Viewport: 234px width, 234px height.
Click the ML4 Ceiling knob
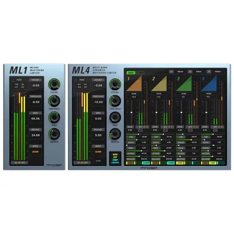115,85
